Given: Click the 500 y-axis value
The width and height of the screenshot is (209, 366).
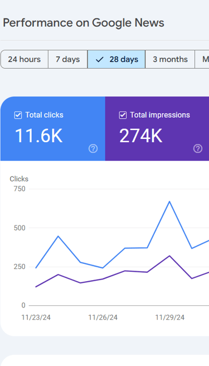Looking at the screenshot, I should (20, 228).
